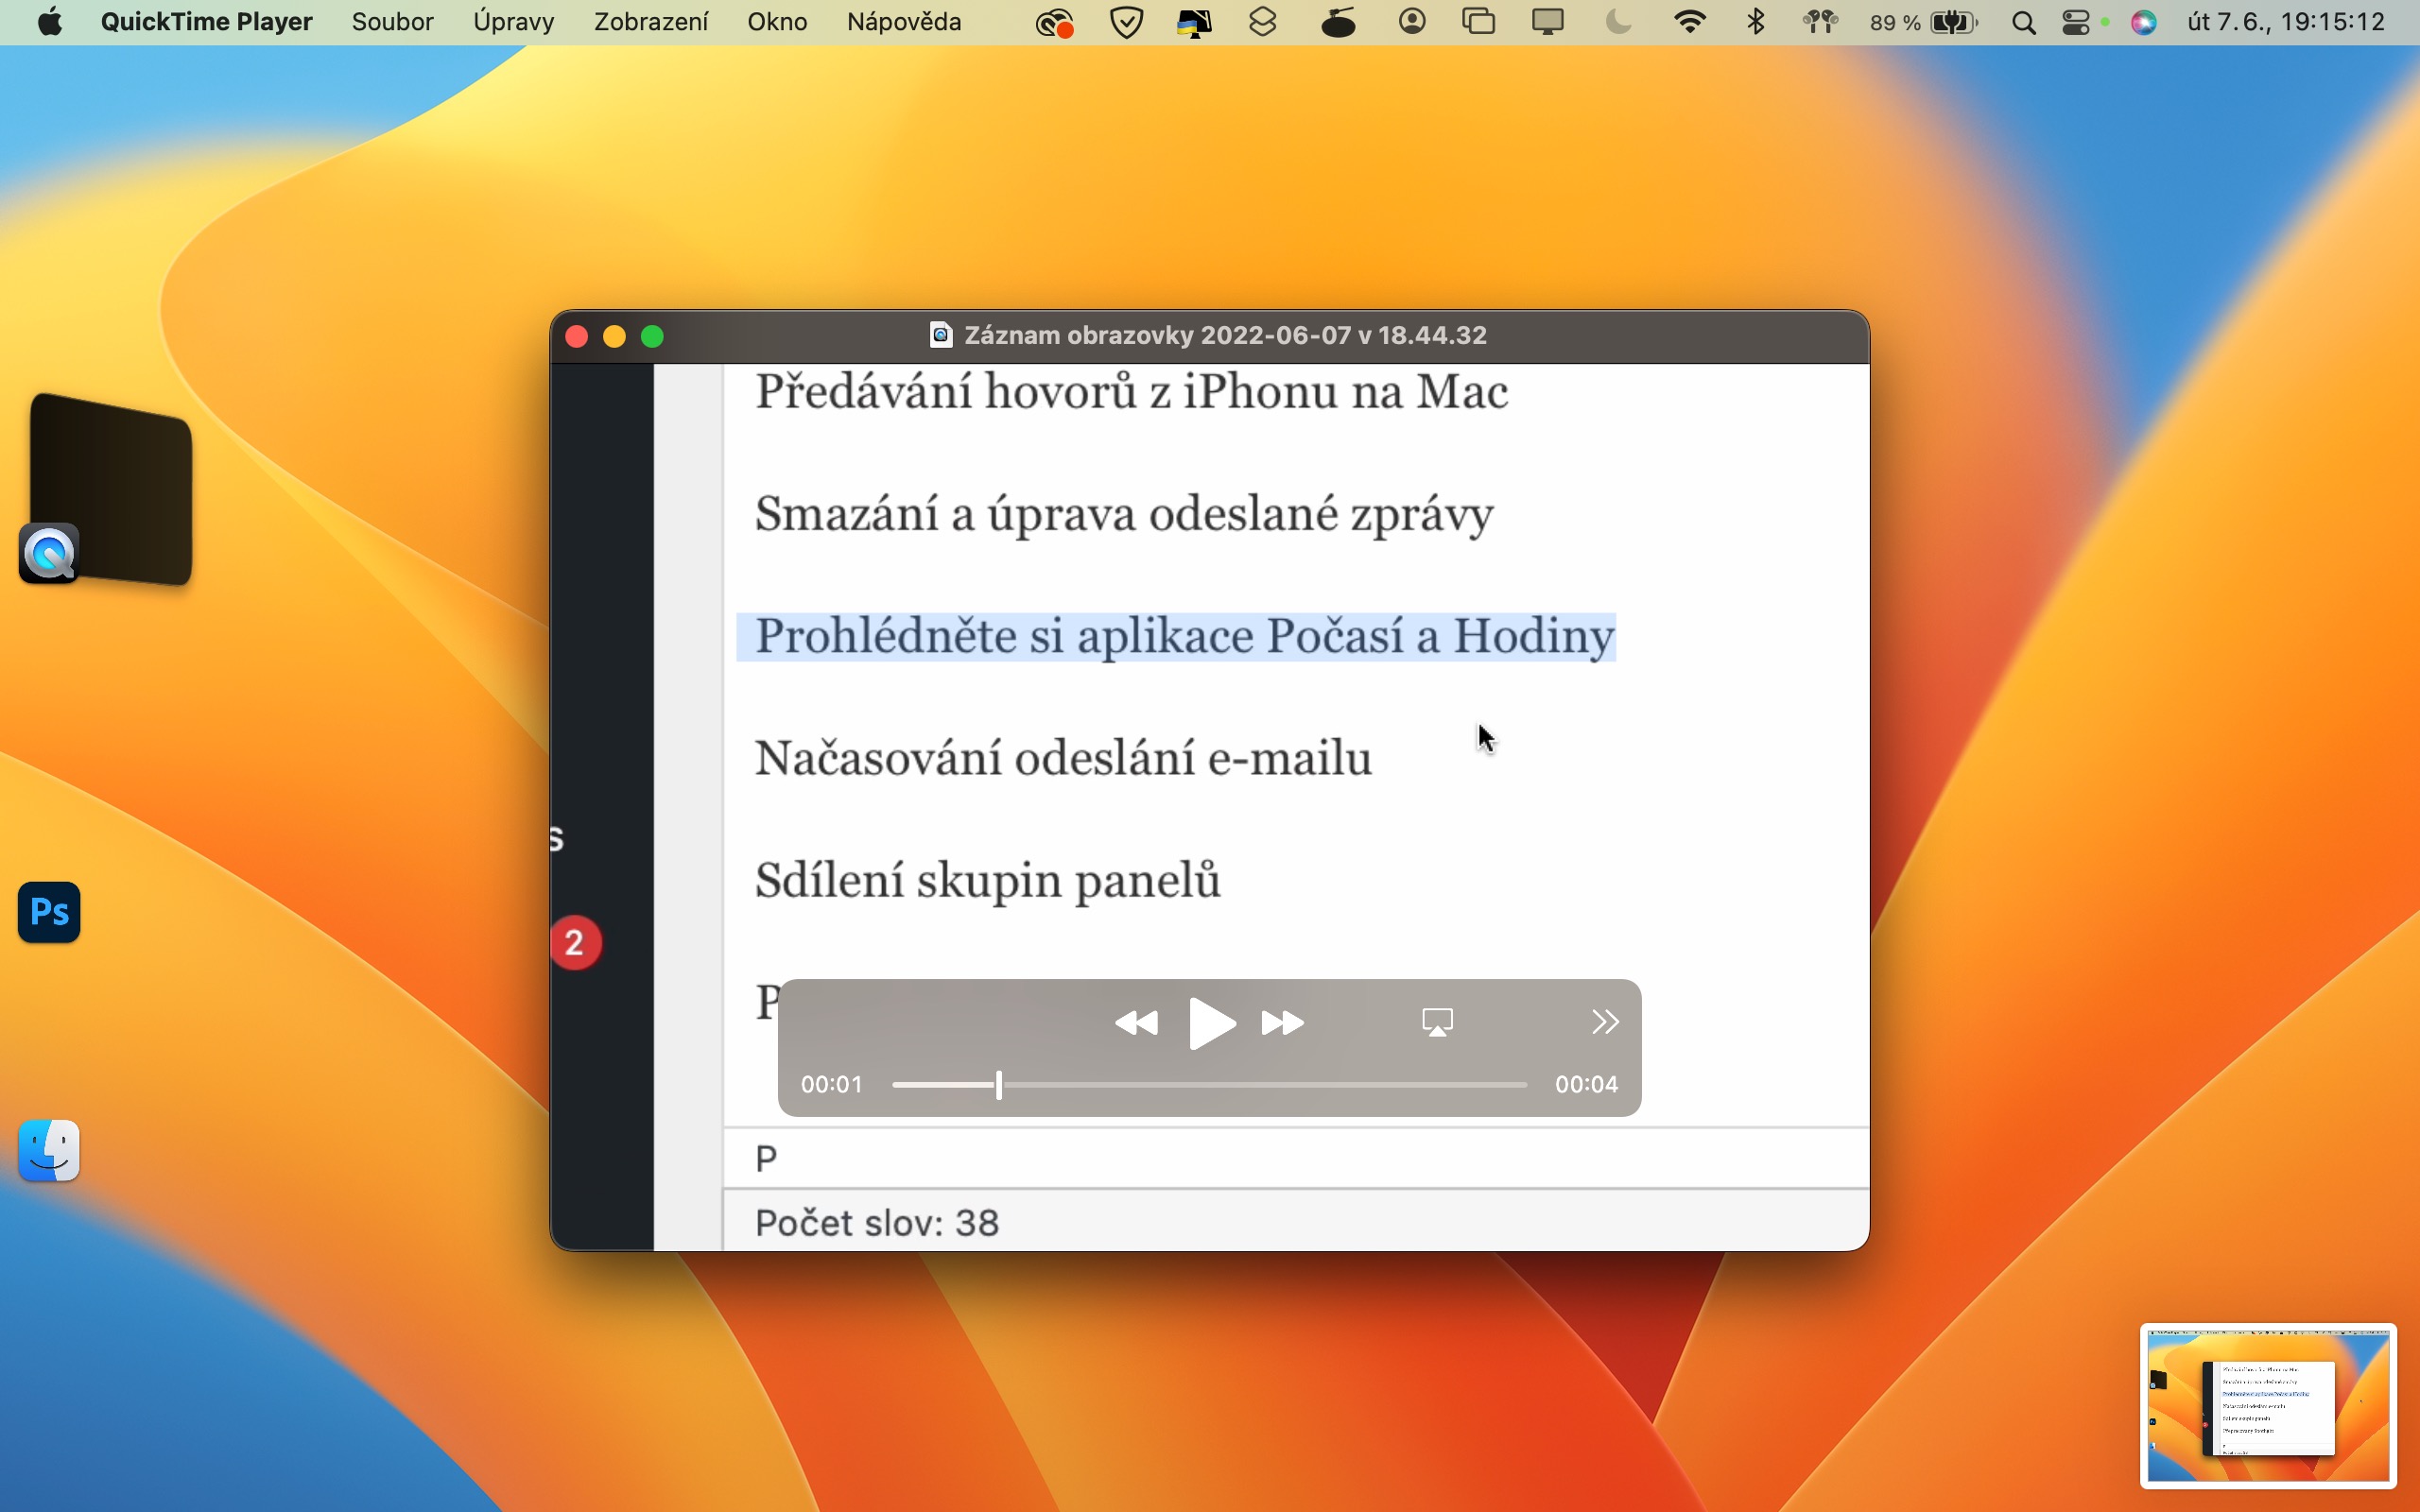
Task: Click the Finder icon in Dock
Action: [49, 1151]
